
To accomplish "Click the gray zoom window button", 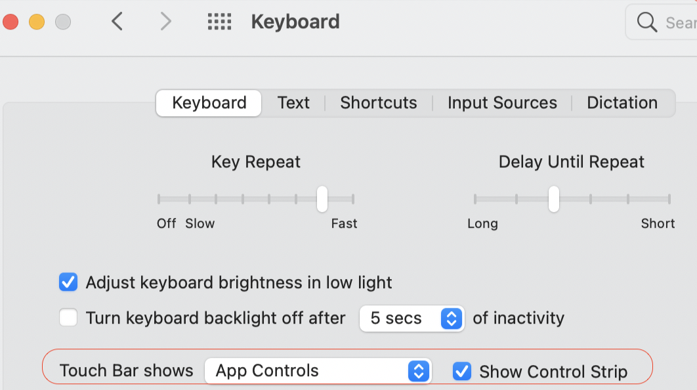I will tap(63, 22).
